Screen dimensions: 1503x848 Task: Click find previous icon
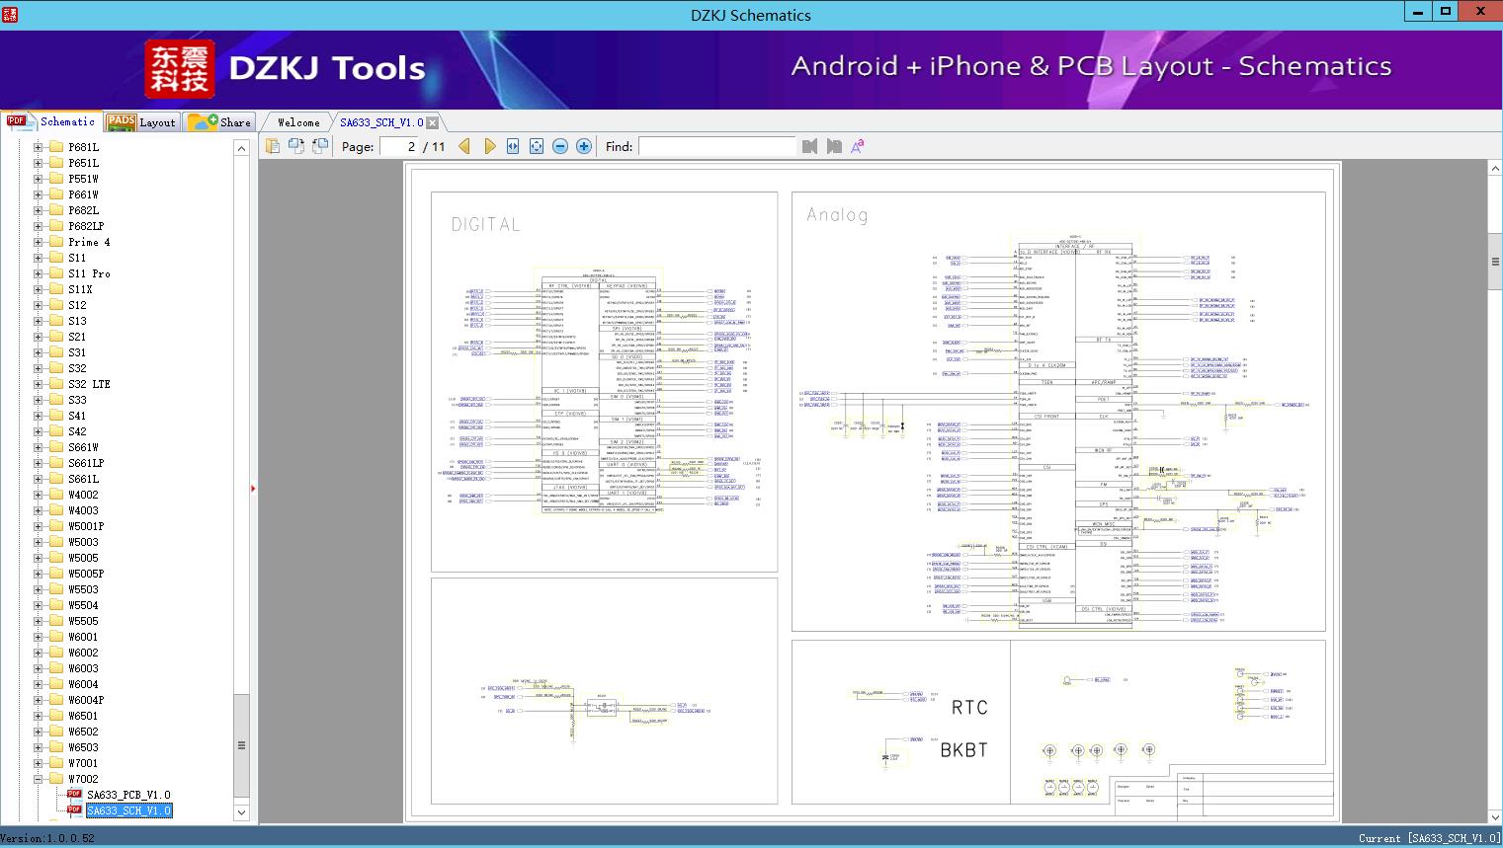(x=810, y=146)
